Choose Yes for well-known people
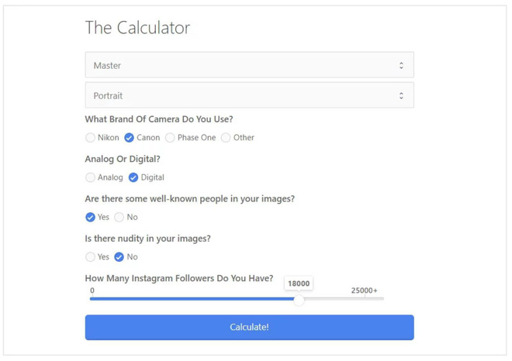 (x=90, y=217)
